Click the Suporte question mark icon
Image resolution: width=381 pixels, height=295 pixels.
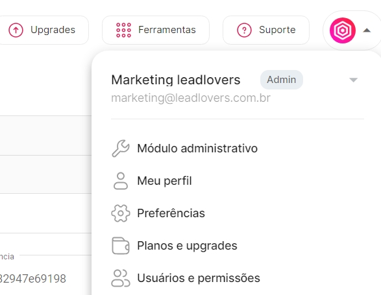click(x=244, y=30)
